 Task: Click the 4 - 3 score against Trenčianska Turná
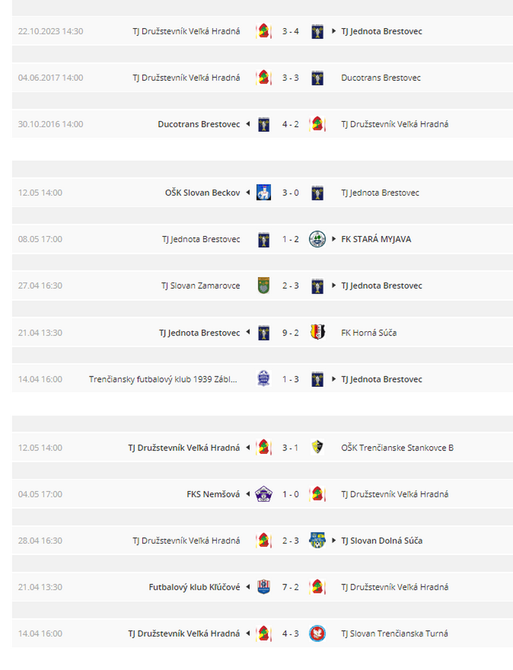[x=291, y=634]
